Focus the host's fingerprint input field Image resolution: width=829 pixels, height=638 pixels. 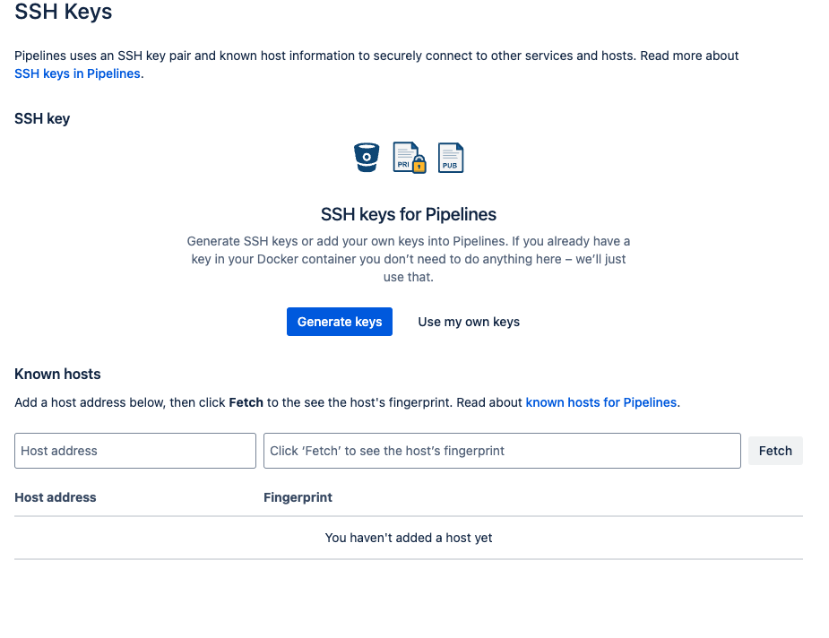[x=502, y=451]
